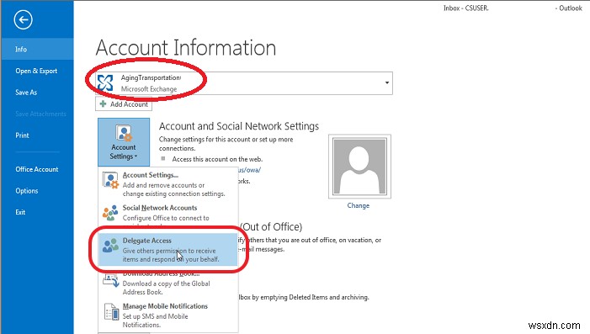The width and height of the screenshot is (590, 334).
Task: Choose Manage Mobile Notifications entry
Action: [x=168, y=315]
